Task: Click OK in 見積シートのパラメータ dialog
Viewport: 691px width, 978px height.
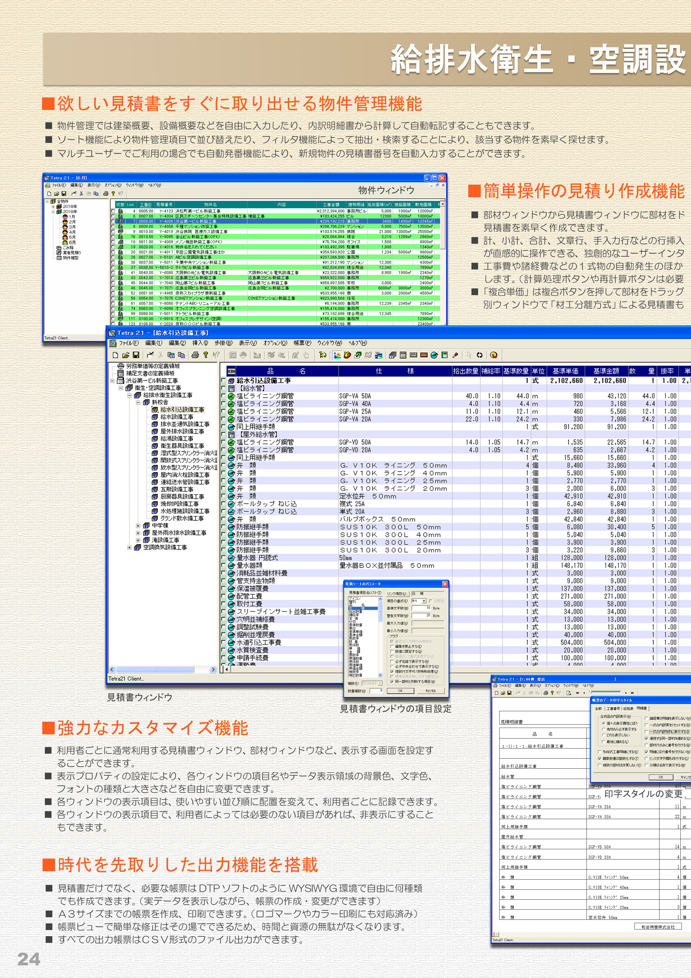Action: point(401,691)
